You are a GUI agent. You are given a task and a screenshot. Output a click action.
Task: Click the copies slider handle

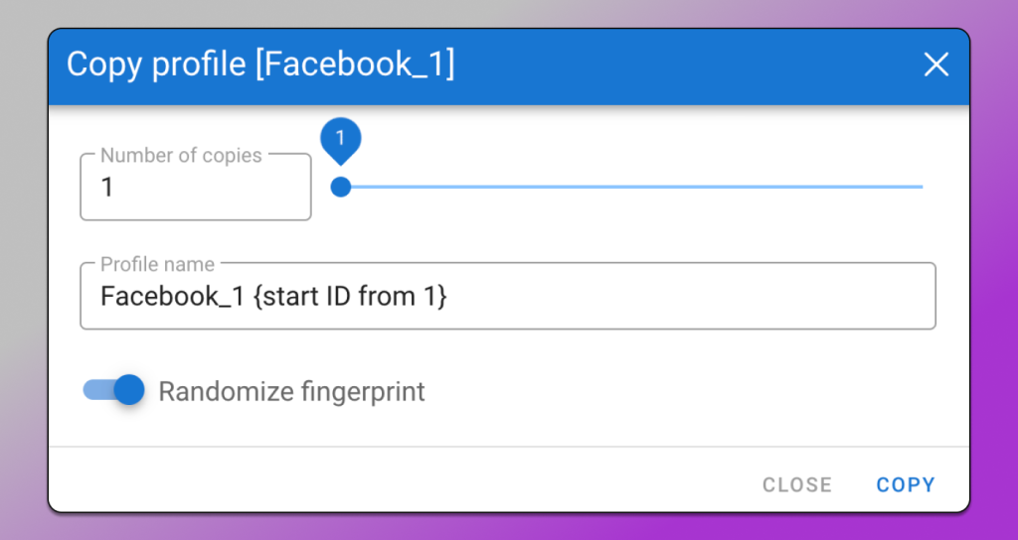point(341,187)
